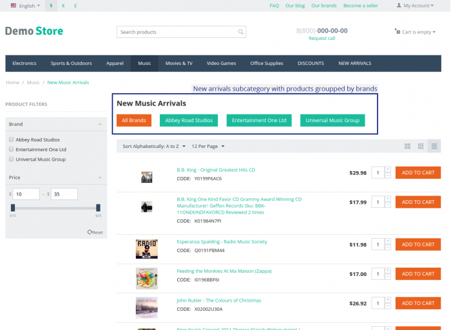
Task: Increase quantity for John Rutter item
Action: pos(388,300)
